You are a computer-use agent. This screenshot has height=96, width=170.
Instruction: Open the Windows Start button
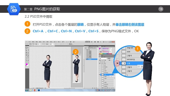click(27, 90)
